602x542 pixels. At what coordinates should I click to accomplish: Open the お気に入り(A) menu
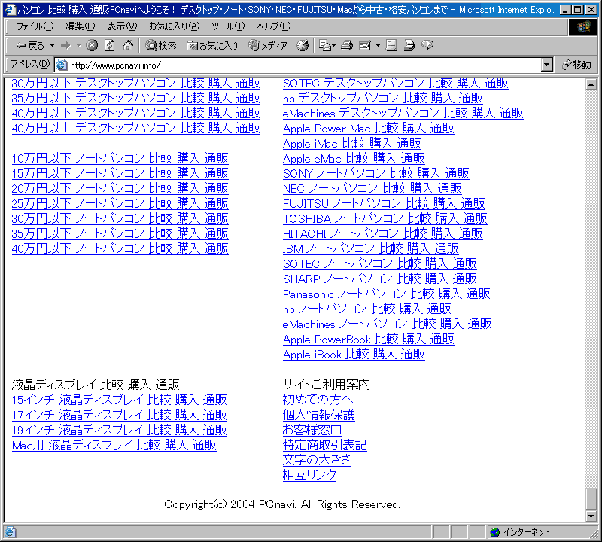pyautogui.click(x=175, y=26)
